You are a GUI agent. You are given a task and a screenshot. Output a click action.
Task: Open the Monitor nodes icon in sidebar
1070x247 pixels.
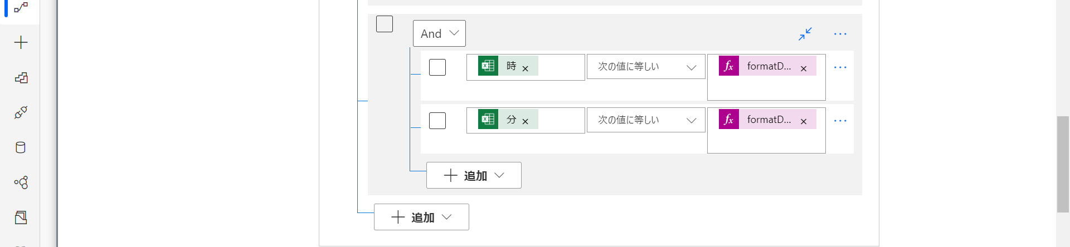21,182
